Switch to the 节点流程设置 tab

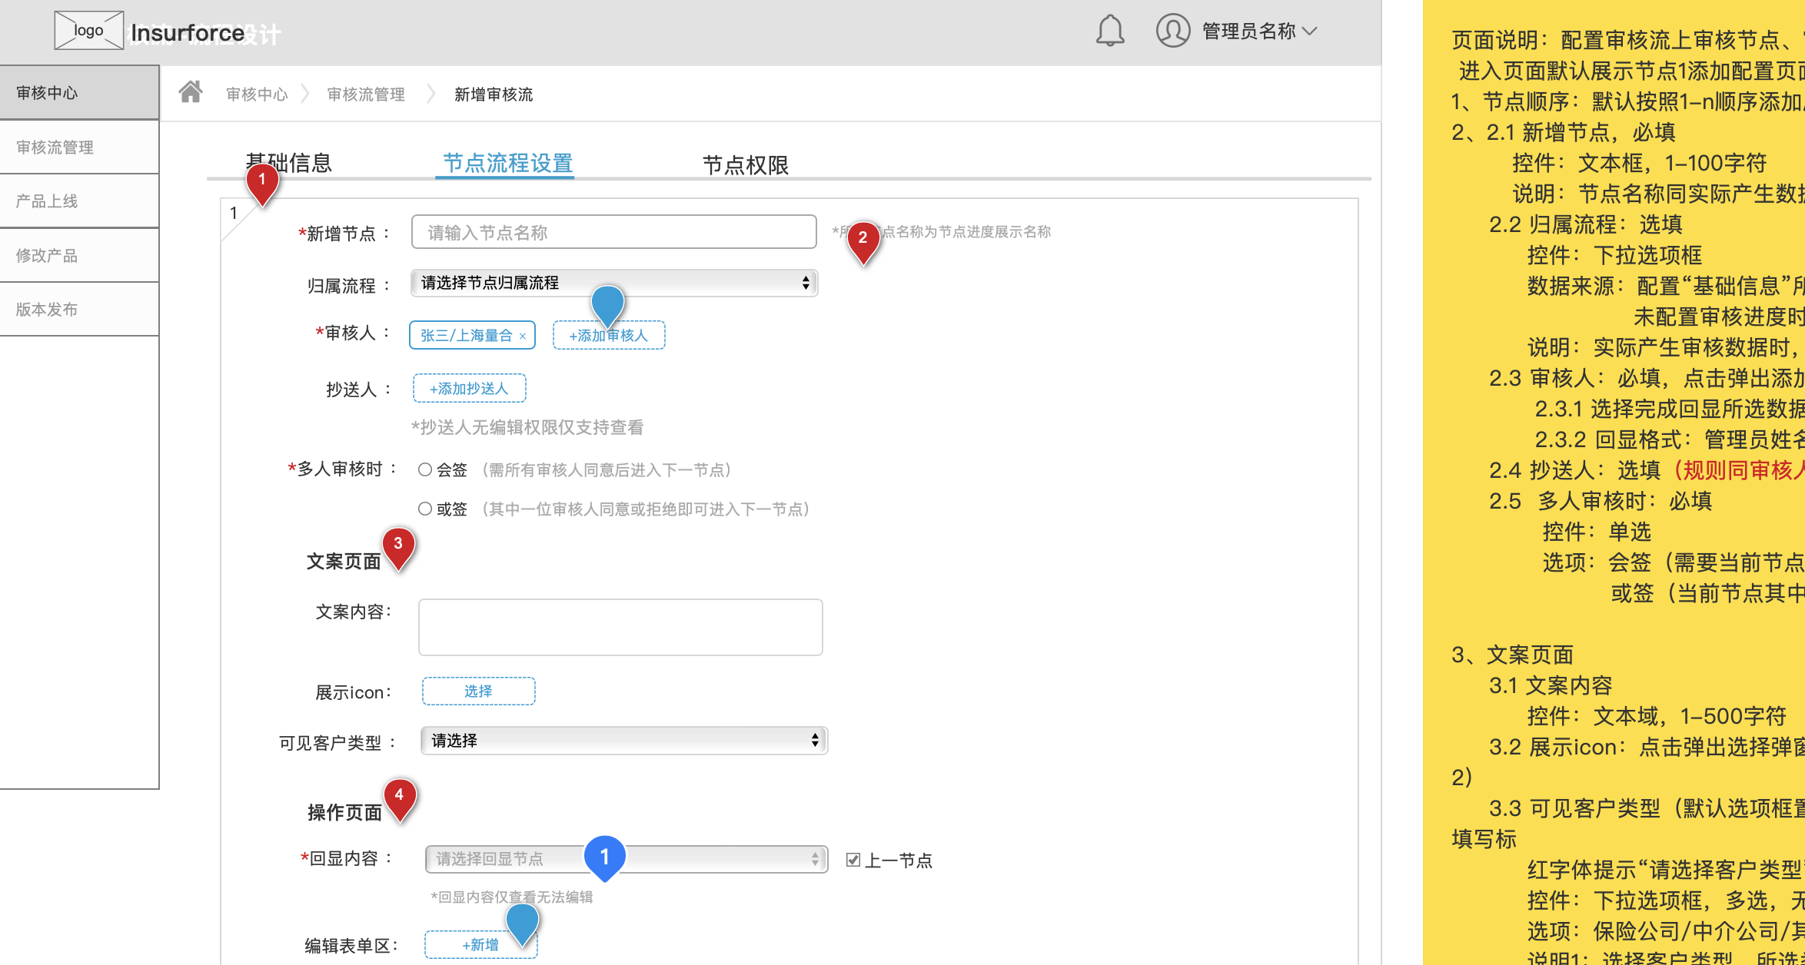coord(507,163)
